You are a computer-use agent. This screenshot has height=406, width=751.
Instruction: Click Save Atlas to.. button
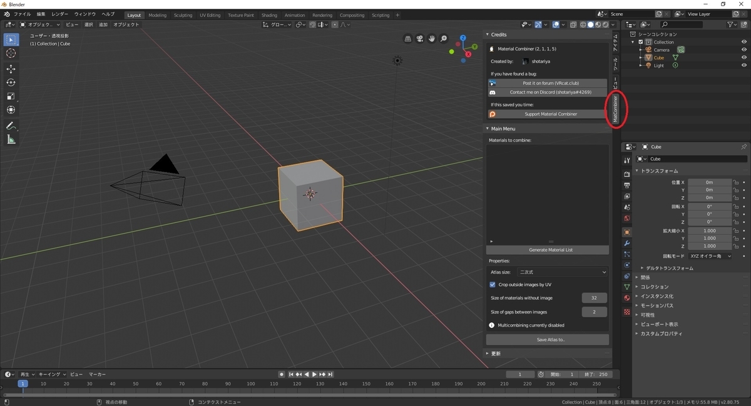pyautogui.click(x=548, y=340)
